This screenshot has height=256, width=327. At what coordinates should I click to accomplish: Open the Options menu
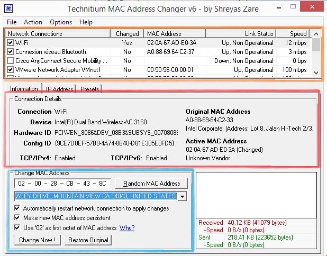(61, 22)
